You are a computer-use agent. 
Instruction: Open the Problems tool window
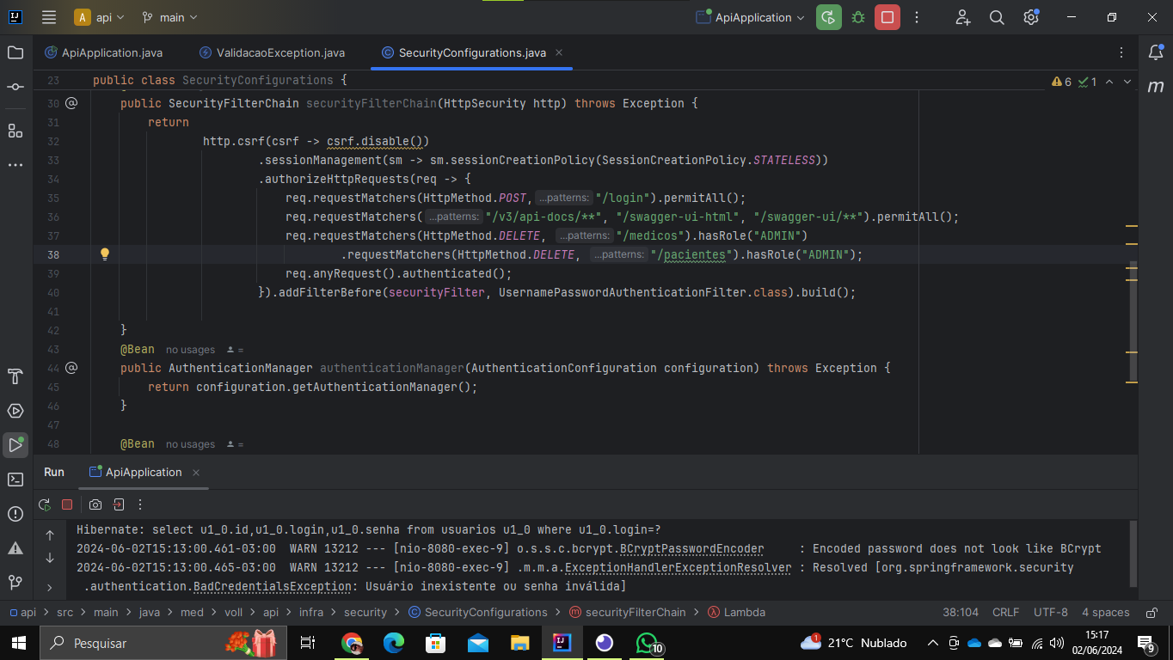click(15, 514)
